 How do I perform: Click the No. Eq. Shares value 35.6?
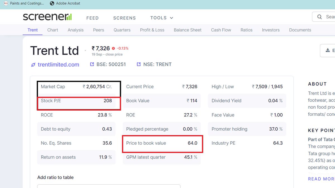tap(107, 143)
